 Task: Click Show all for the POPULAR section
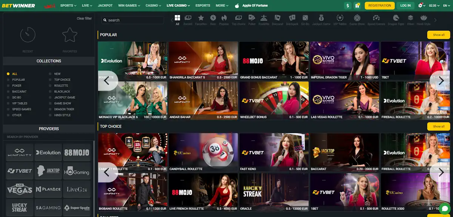pos(439,35)
